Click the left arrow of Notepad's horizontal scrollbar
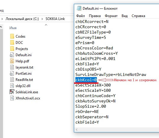The image size is (159, 138). pos(77,129)
